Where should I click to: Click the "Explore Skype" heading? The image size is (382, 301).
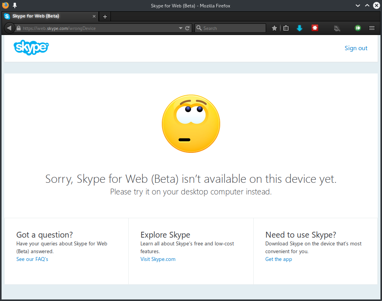165,235
